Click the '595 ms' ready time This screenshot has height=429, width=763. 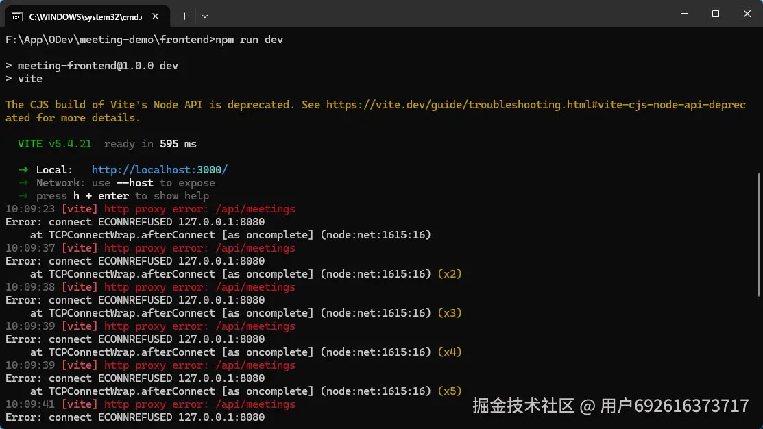point(178,144)
